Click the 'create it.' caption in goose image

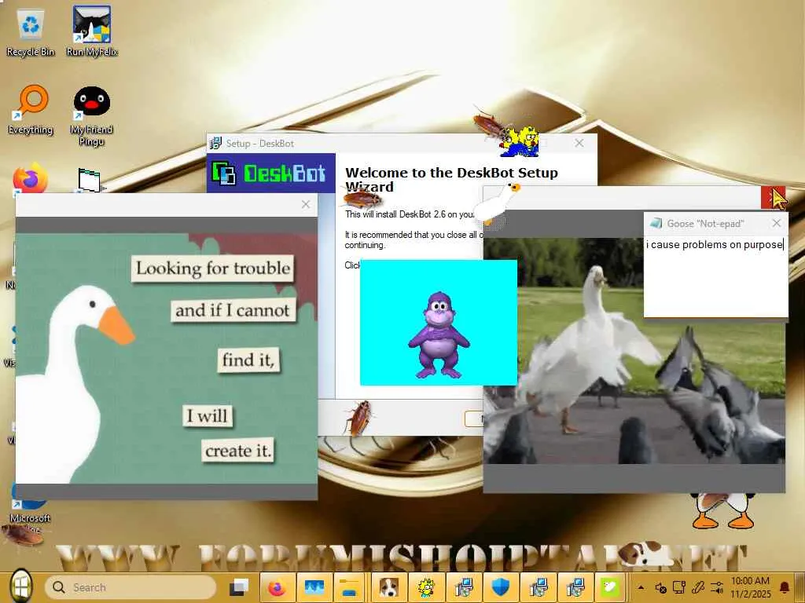[237, 451]
